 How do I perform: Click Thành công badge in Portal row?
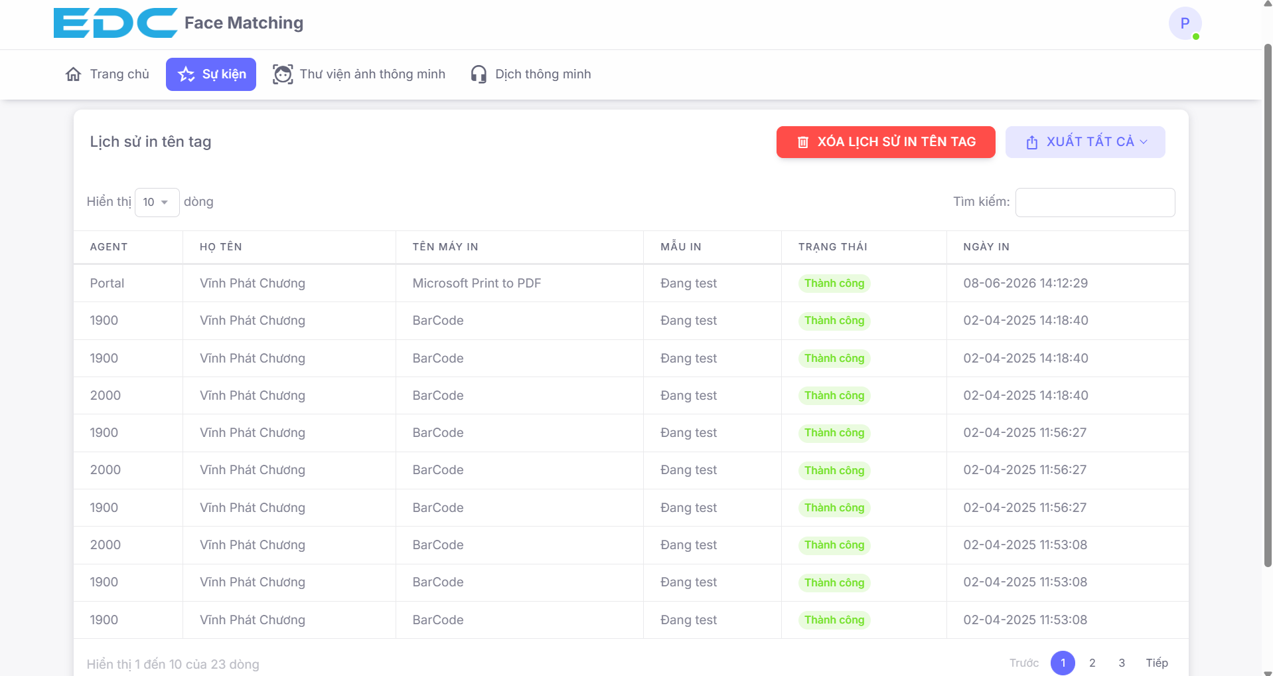point(834,284)
